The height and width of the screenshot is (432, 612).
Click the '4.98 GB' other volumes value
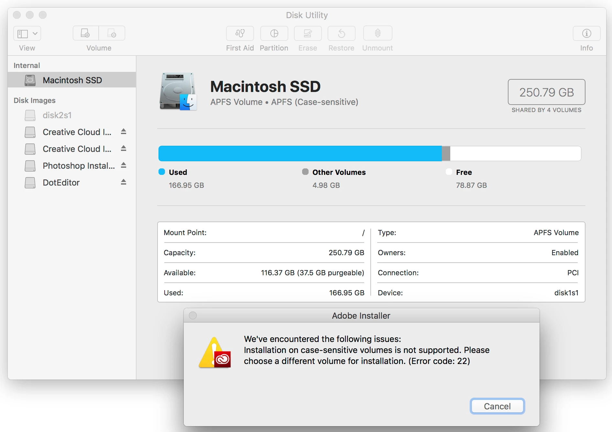click(x=326, y=185)
